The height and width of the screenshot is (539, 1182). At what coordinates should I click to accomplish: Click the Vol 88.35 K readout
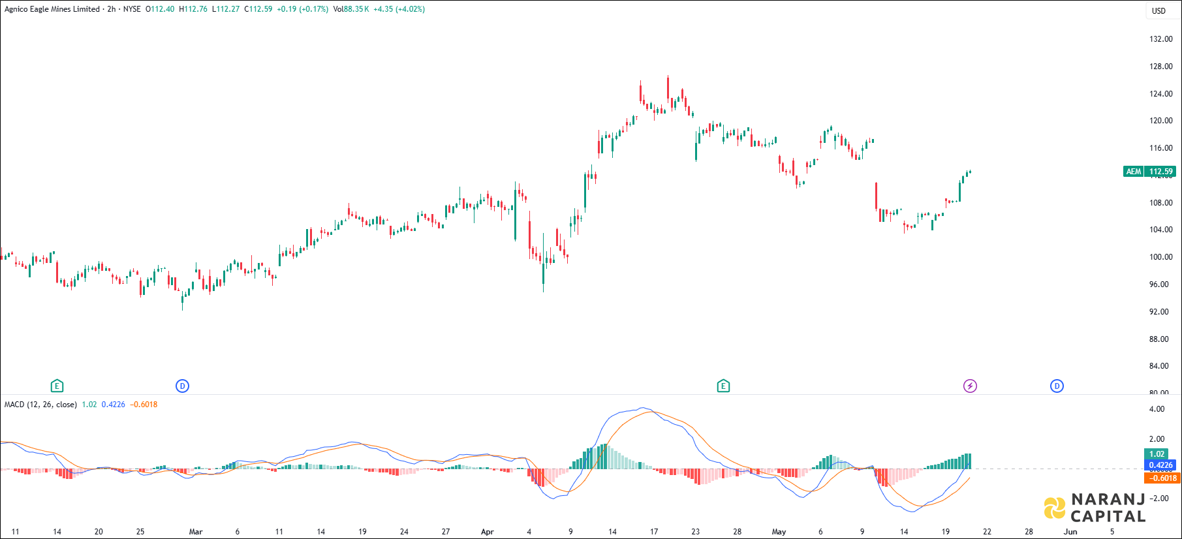click(351, 9)
